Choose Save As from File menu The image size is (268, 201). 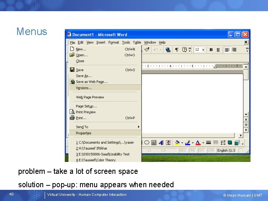click(84, 76)
